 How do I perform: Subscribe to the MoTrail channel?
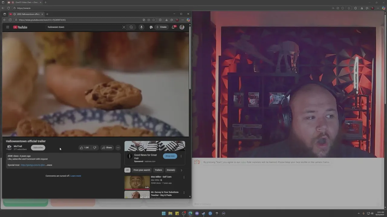(x=38, y=148)
